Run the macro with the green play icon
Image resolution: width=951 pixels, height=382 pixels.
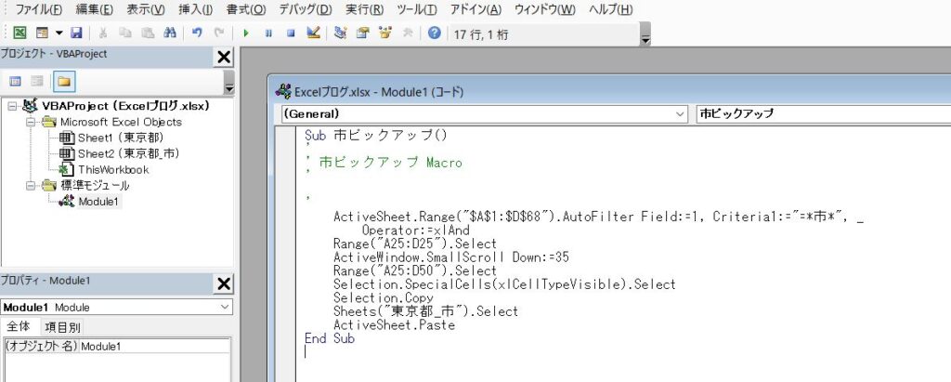[246, 33]
